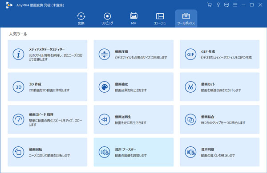Select the ツールボックス tab
Screen dimensions: 267x173
click(186, 19)
